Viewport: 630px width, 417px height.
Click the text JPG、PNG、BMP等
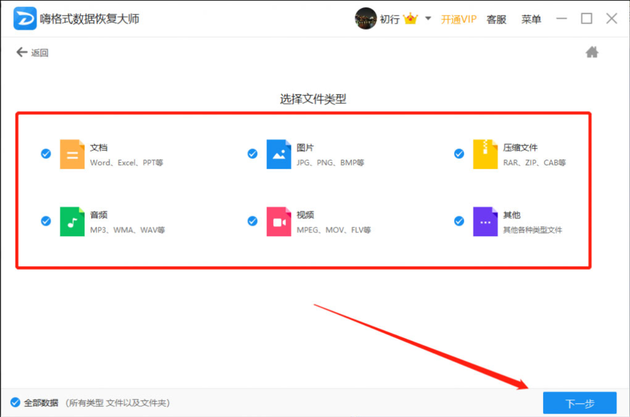(330, 163)
